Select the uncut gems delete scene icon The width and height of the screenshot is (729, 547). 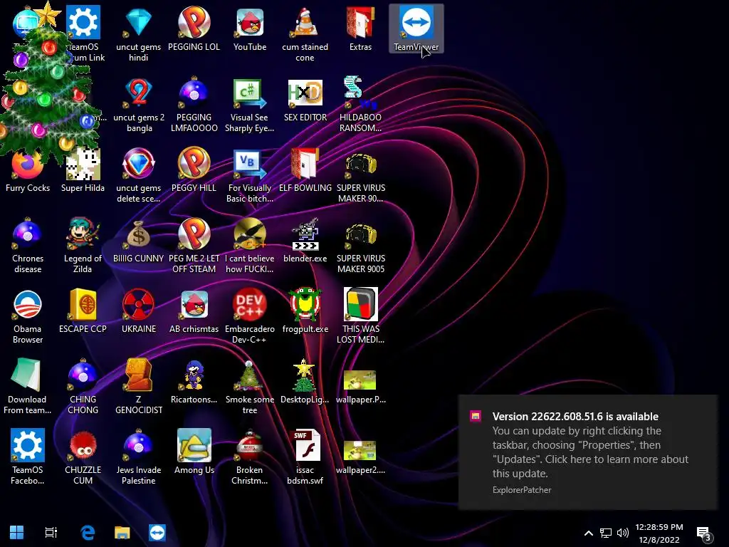point(139,175)
